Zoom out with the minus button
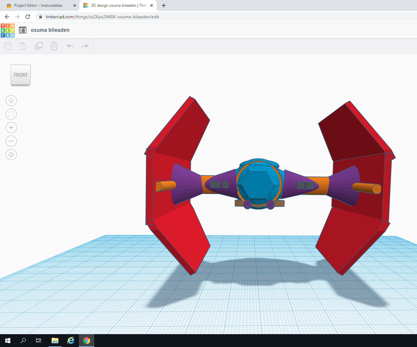Viewport: 417px width, 347px height. tap(11, 141)
